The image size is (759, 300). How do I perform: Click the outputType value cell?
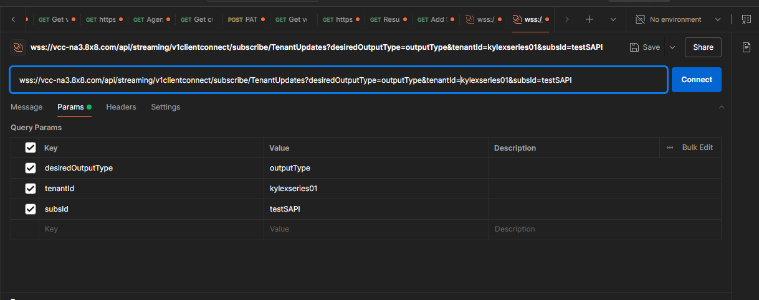tap(376, 168)
